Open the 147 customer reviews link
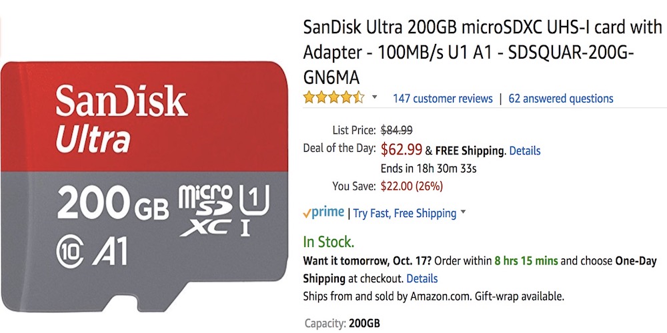The width and height of the screenshot is (667, 333). (442, 99)
